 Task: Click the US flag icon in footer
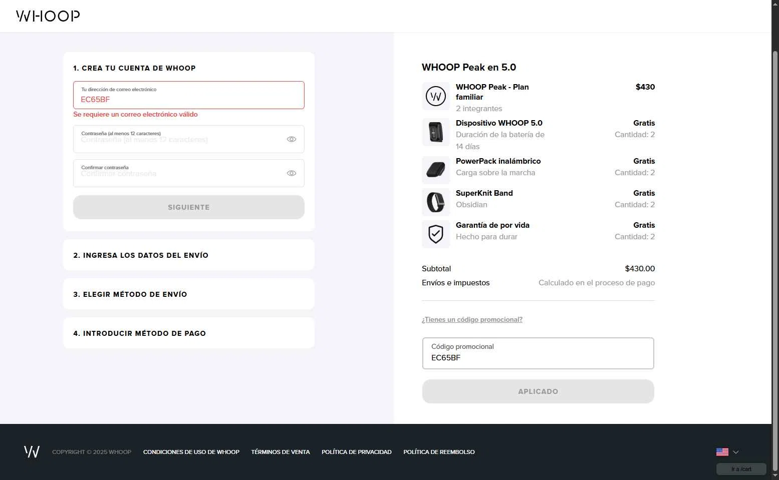coord(722,452)
